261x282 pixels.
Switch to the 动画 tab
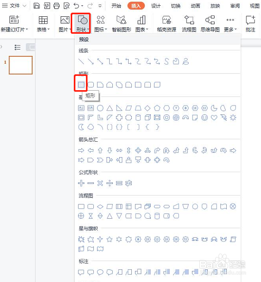click(195, 6)
